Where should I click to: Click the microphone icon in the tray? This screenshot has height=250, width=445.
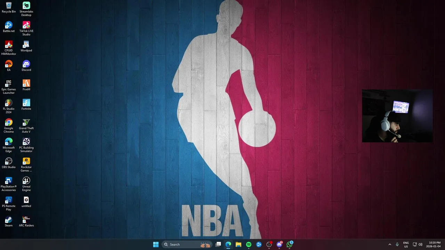[x=397, y=244]
